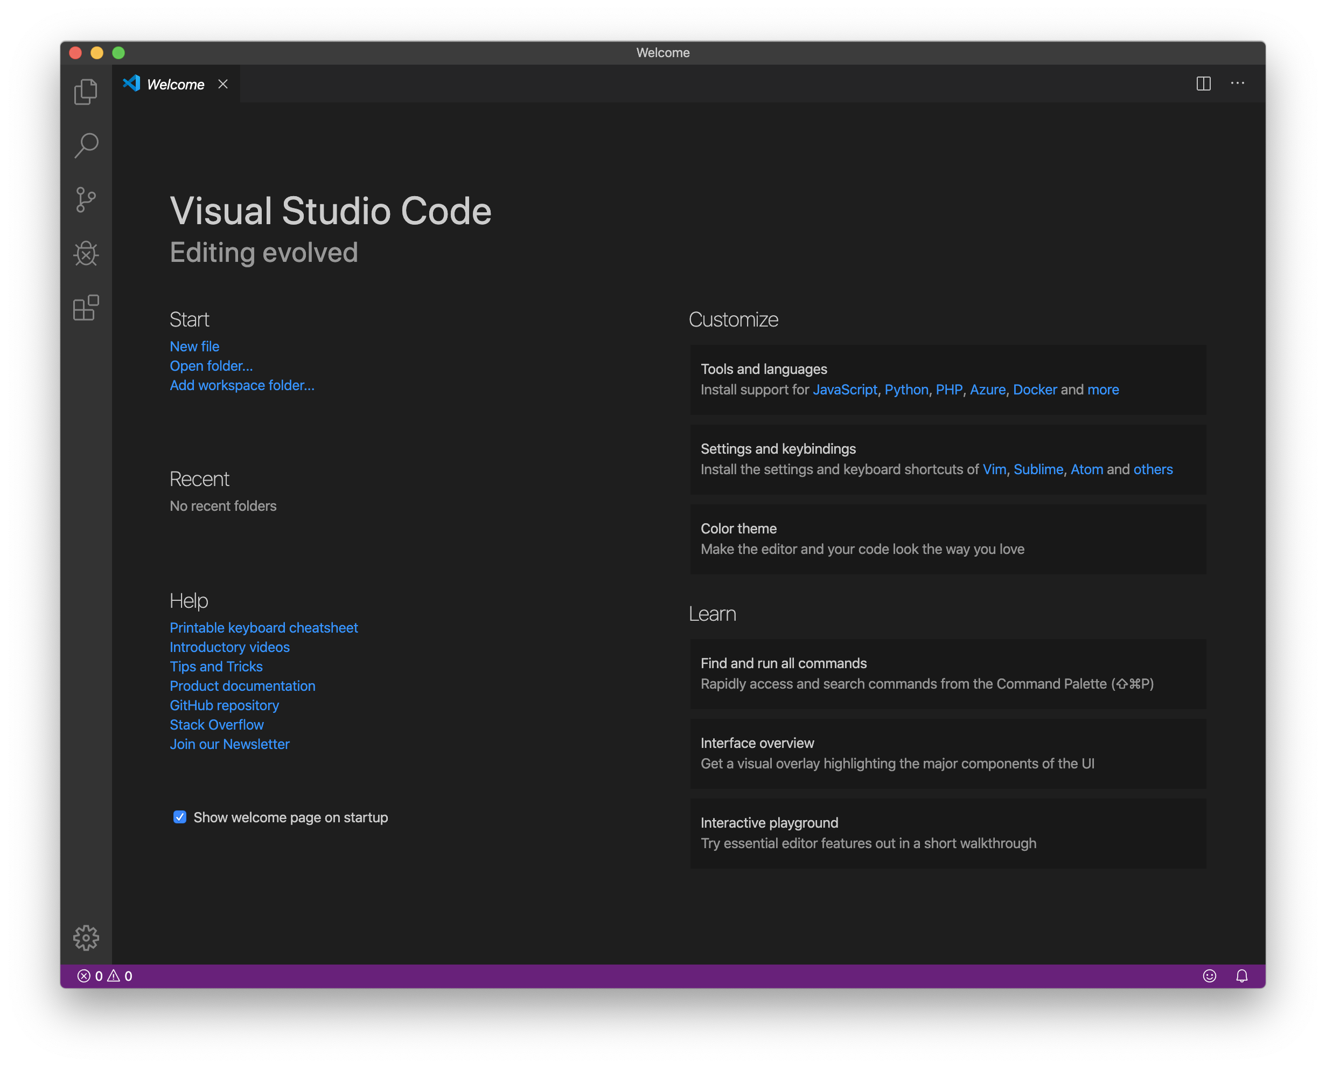Image resolution: width=1326 pixels, height=1068 pixels.
Task: Click the red close window button
Action: coord(75,53)
